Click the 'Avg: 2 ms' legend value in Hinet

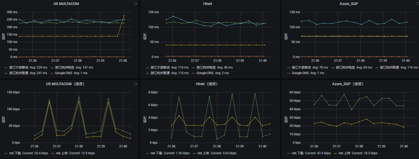[x=222, y=73]
